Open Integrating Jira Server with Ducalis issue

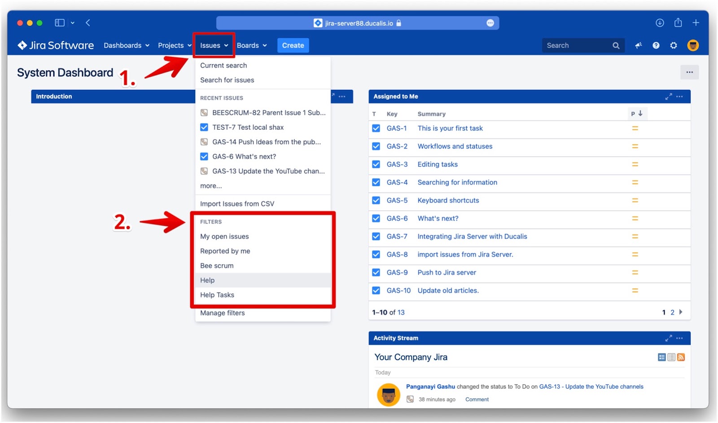tap(473, 236)
